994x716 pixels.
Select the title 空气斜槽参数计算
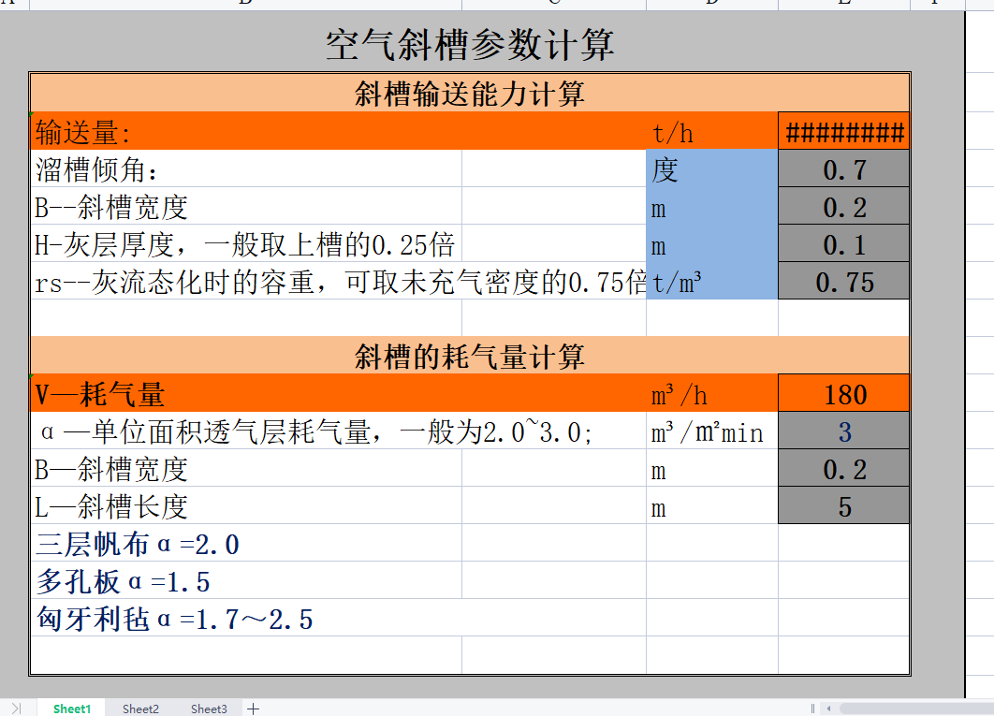pos(469,45)
